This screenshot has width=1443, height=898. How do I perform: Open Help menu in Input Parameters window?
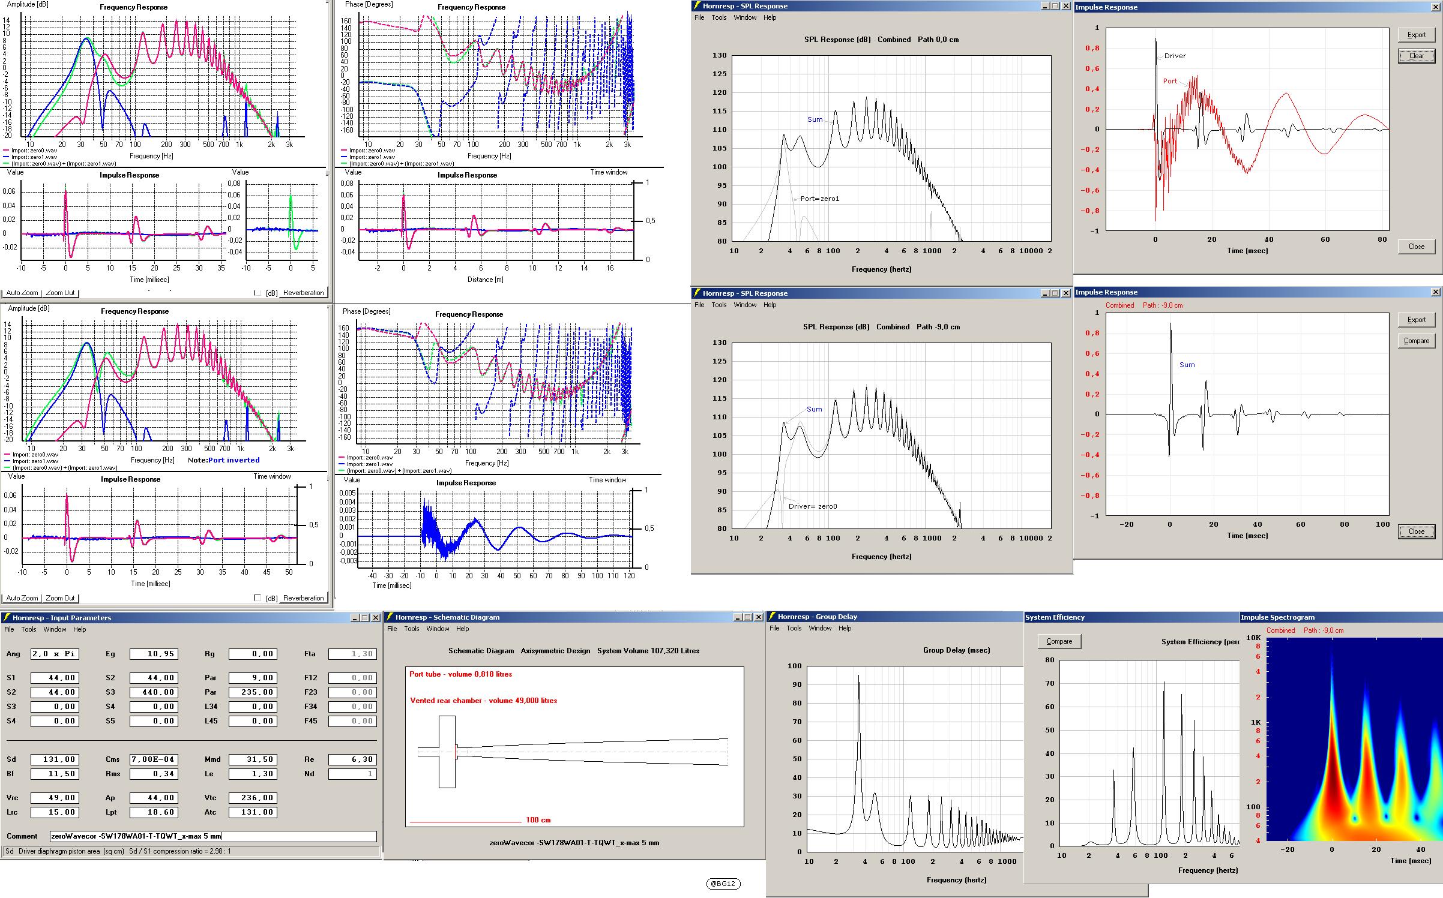coord(80,629)
